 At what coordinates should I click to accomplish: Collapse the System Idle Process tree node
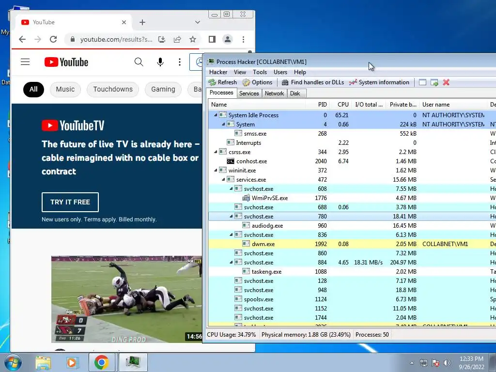pos(216,115)
